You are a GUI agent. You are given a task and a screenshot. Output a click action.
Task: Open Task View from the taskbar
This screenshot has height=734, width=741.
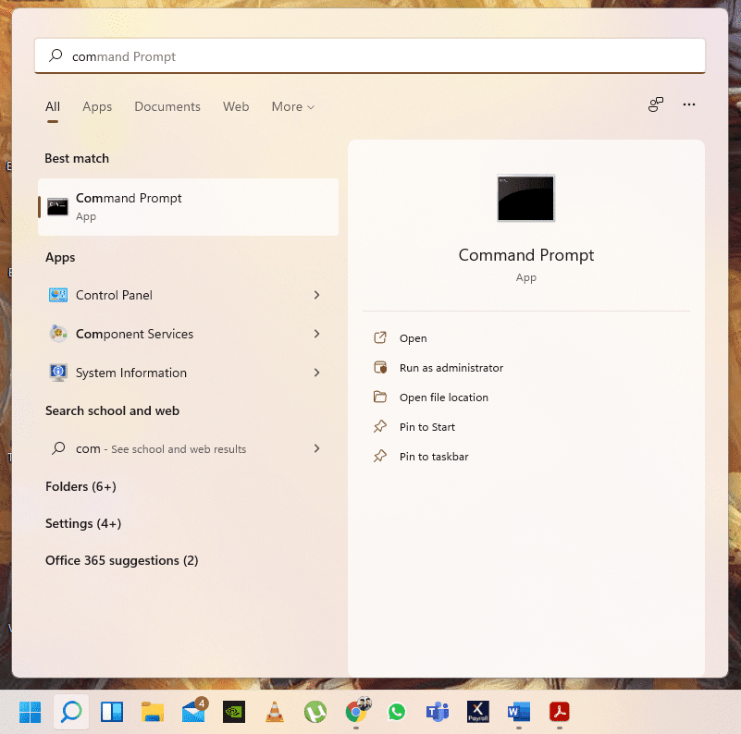(111, 712)
